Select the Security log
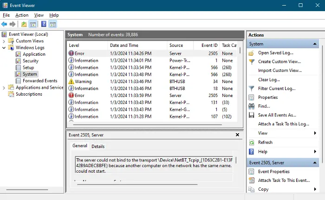The height and width of the screenshot is (200, 325). (31, 61)
